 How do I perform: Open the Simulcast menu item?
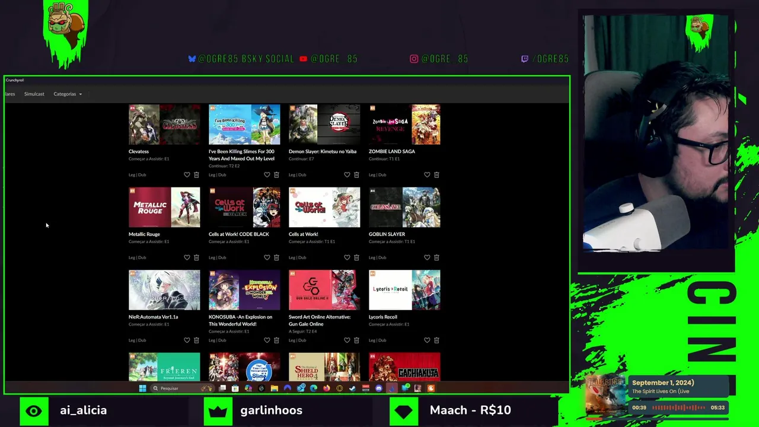(x=34, y=94)
